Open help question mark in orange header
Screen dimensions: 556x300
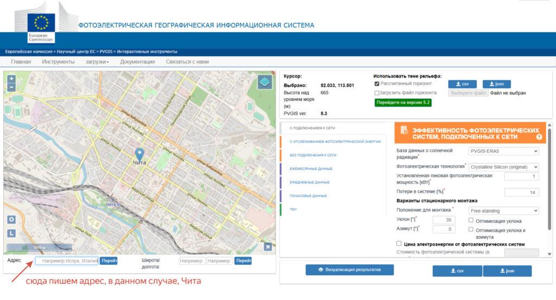tap(539, 137)
